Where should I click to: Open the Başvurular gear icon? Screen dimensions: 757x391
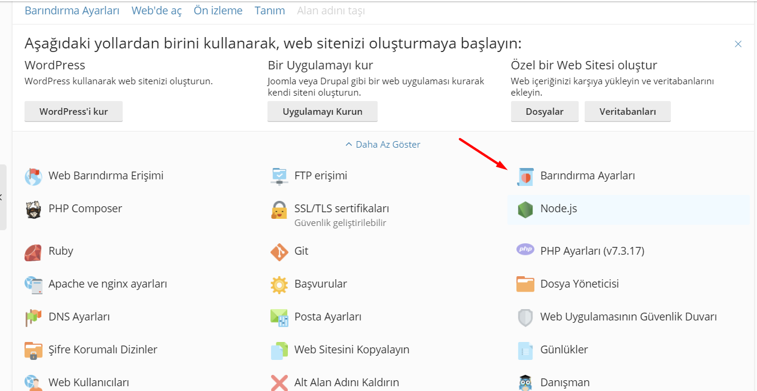pyautogui.click(x=279, y=285)
